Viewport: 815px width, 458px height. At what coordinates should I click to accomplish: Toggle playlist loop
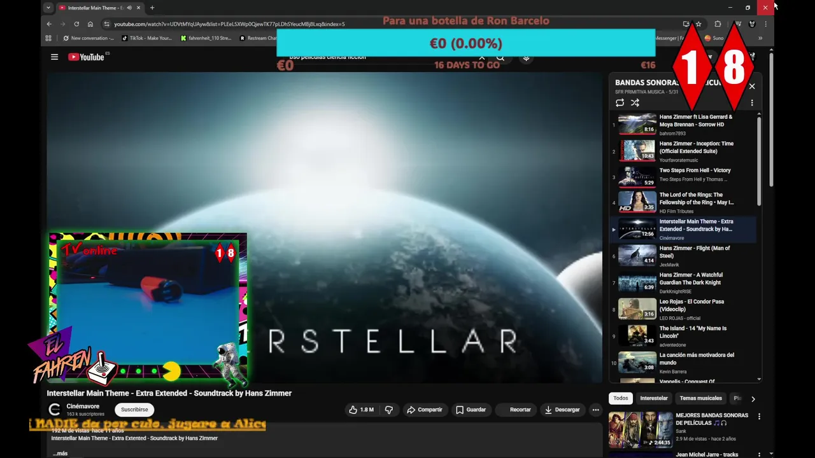pyautogui.click(x=620, y=102)
